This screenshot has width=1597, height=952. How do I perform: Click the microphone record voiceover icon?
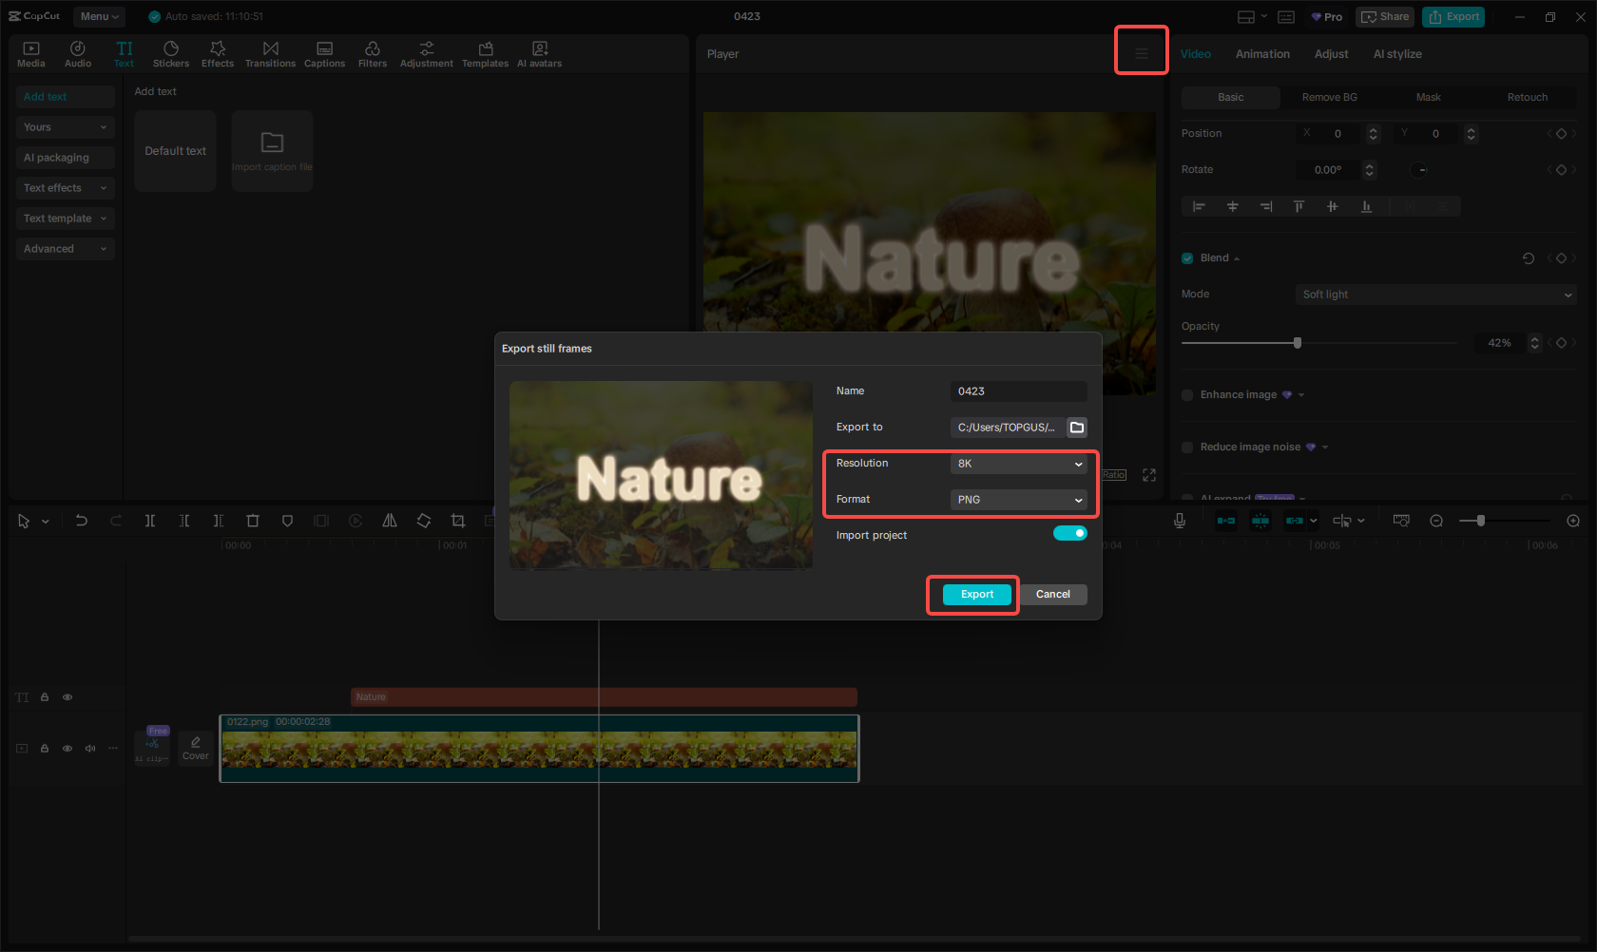[x=1179, y=521]
